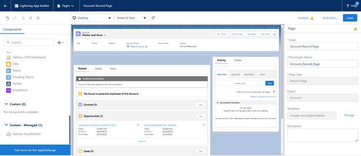Switch to the Details tab
This screenshot has height=156, width=361.
(x=98, y=68)
